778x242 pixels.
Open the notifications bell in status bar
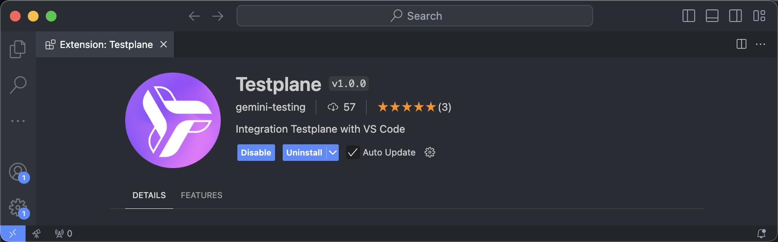click(x=761, y=233)
